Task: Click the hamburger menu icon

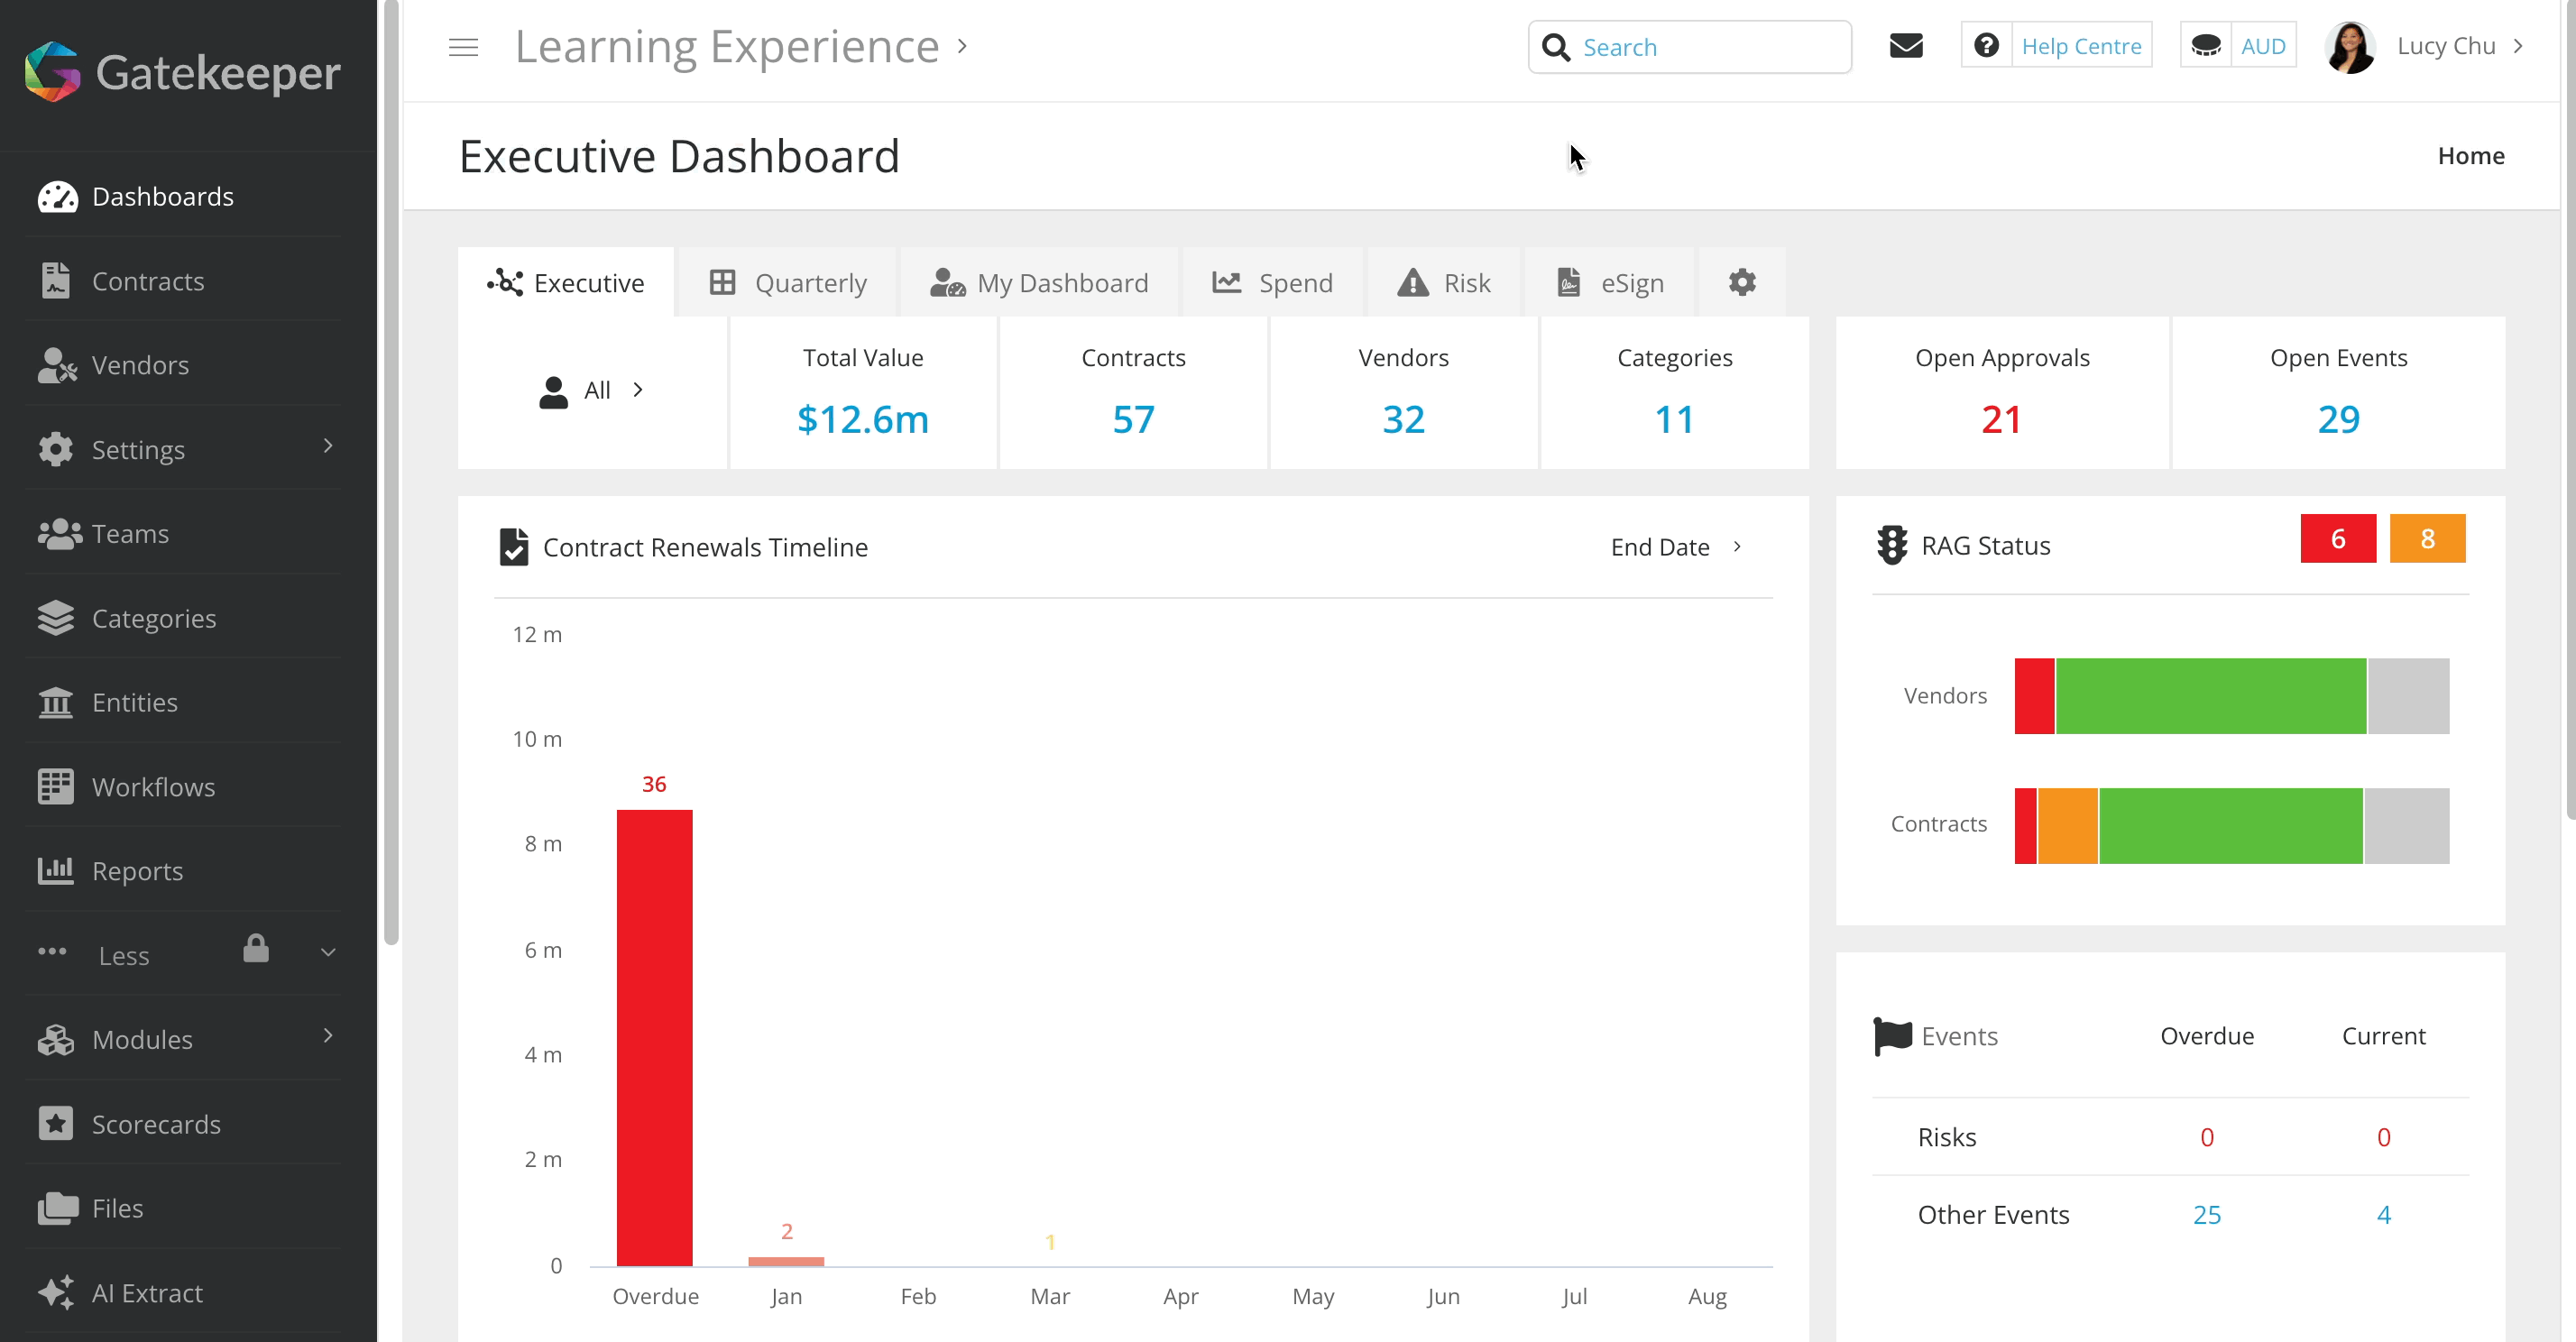Action: tap(463, 47)
